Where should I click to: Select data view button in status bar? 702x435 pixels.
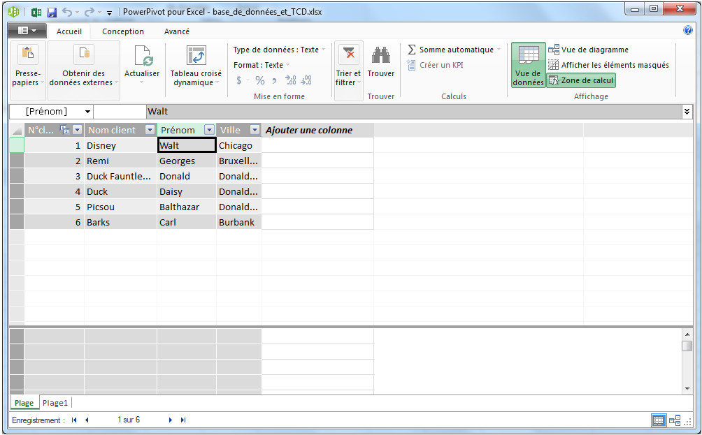point(659,421)
